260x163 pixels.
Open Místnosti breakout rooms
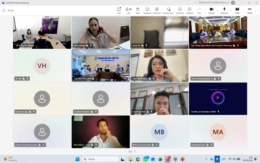click(x=180, y=10)
